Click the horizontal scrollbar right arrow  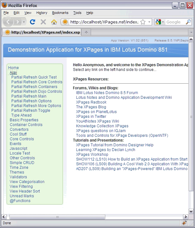coord(186,217)
